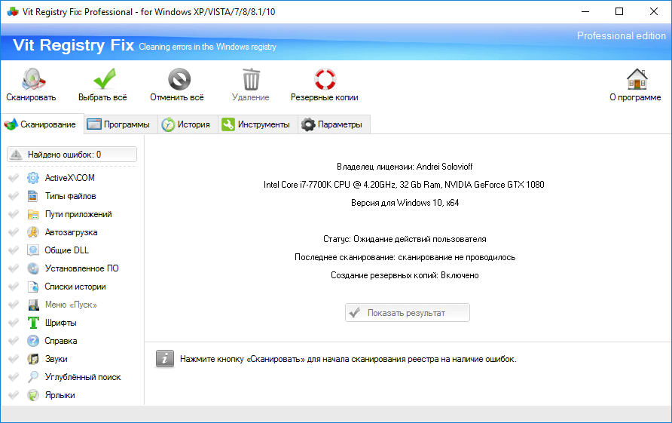Toggle the checkmark next to Типы файлов
The image size is (672, 423).
(x=14, y=196)
